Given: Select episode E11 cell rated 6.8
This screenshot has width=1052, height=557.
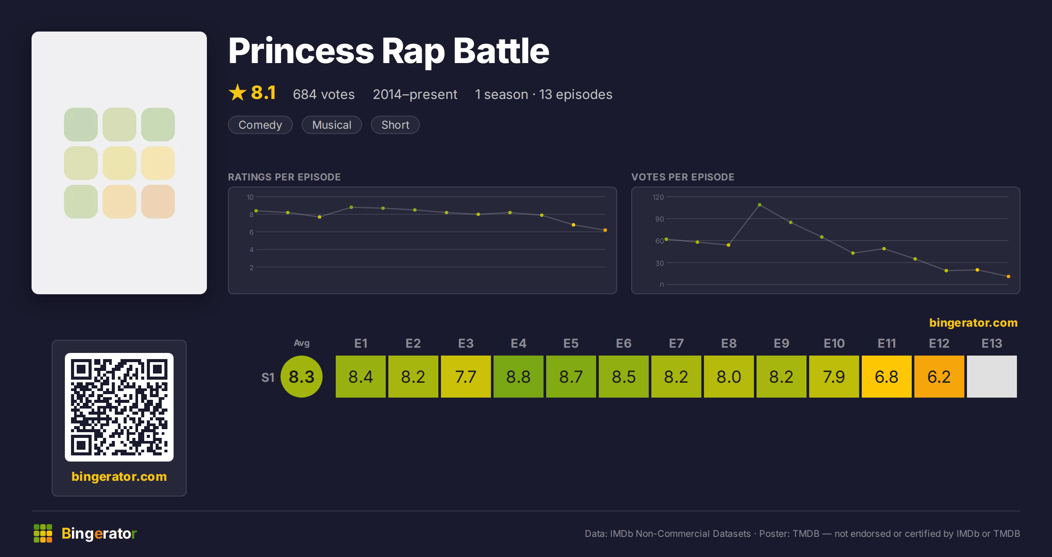Looking at the screenshot, I should (x=887, y=377).
